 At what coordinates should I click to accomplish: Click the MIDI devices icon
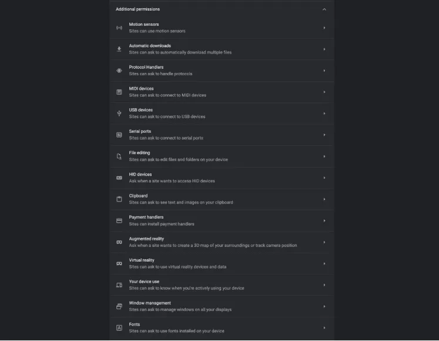click(x=119, y=92)
